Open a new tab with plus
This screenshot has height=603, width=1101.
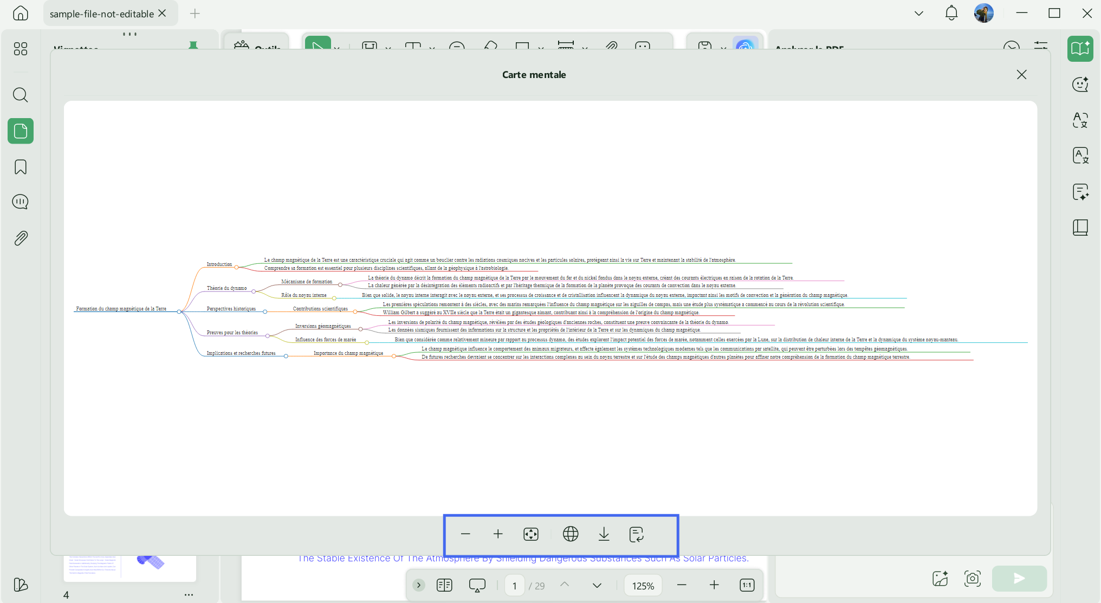[195, 14]
